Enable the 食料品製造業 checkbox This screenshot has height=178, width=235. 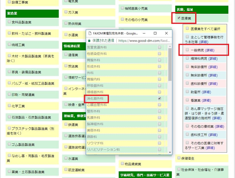(x=9, y=22)
